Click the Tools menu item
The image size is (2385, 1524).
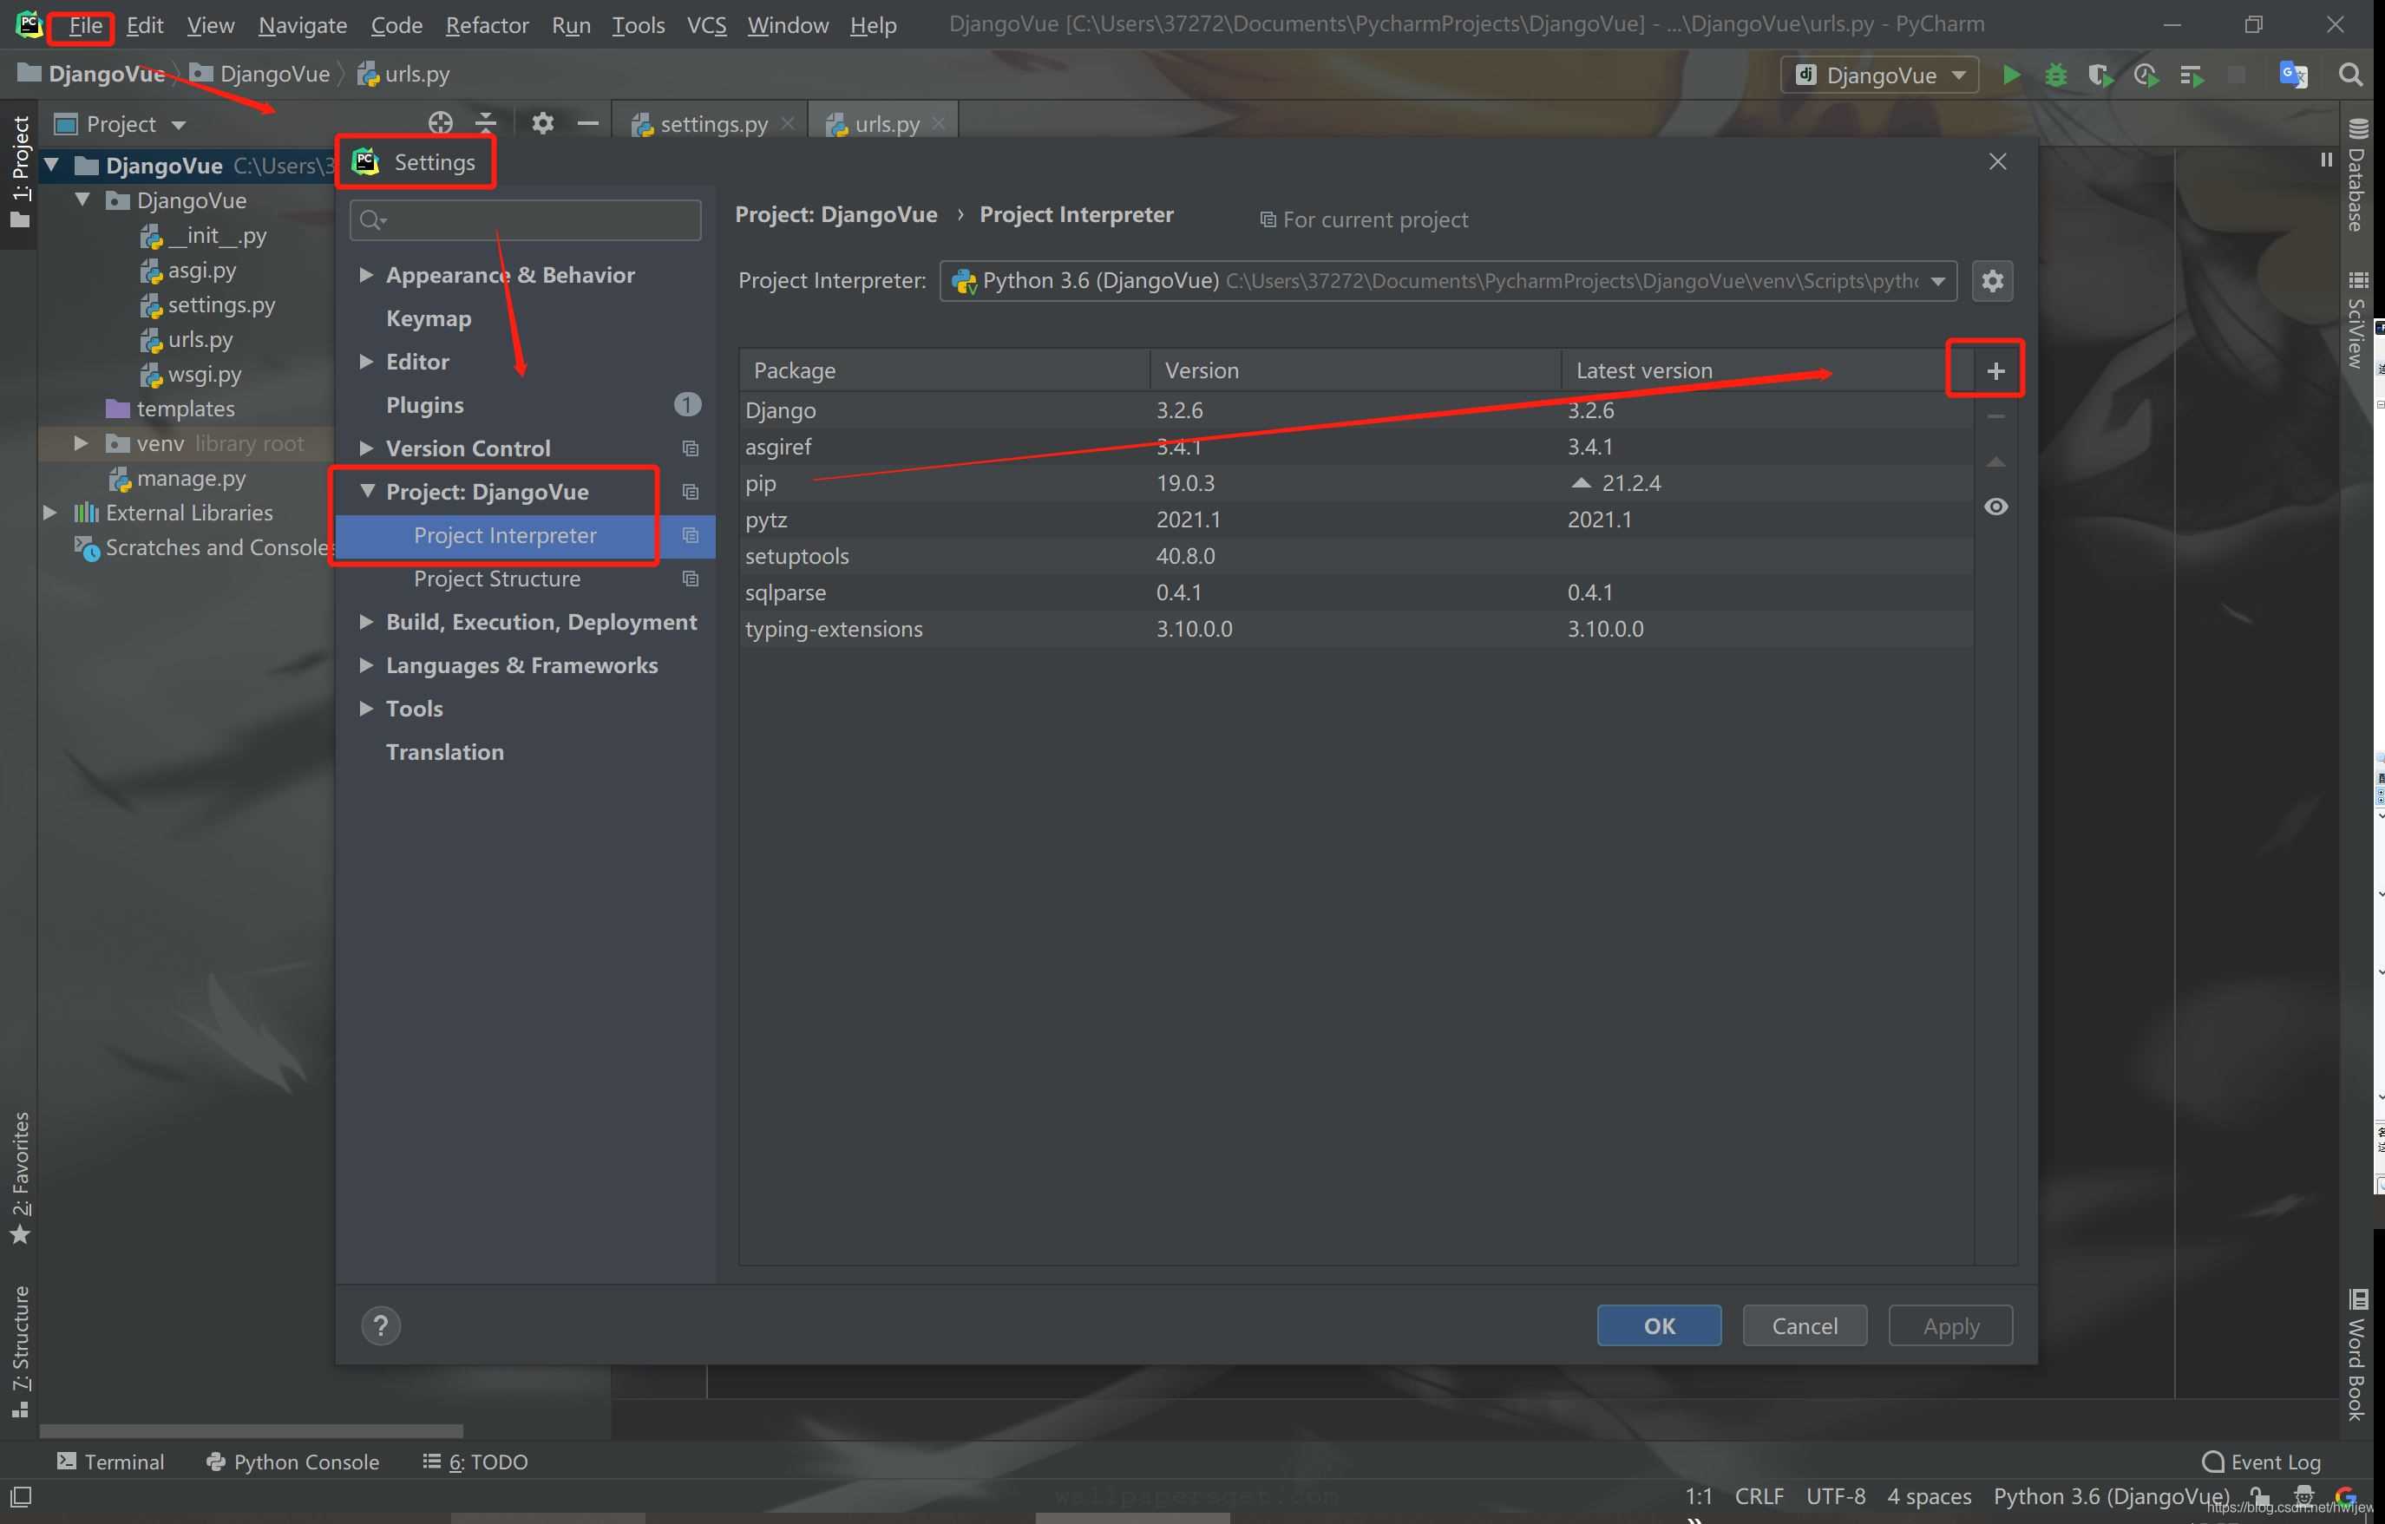(634, 23)
